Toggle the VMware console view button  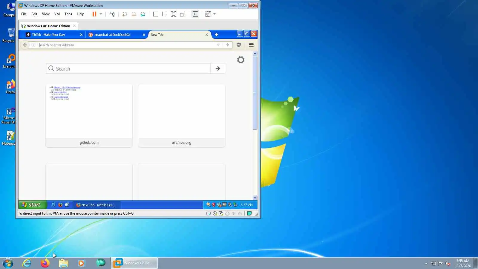tap(195, 14)
